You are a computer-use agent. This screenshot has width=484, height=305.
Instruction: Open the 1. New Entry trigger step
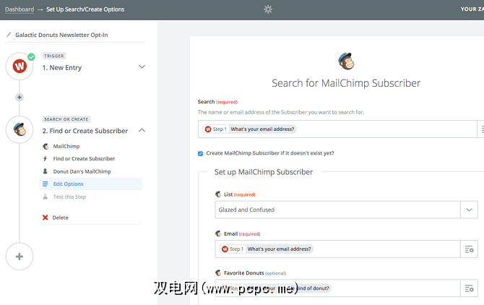click(62, 68)
